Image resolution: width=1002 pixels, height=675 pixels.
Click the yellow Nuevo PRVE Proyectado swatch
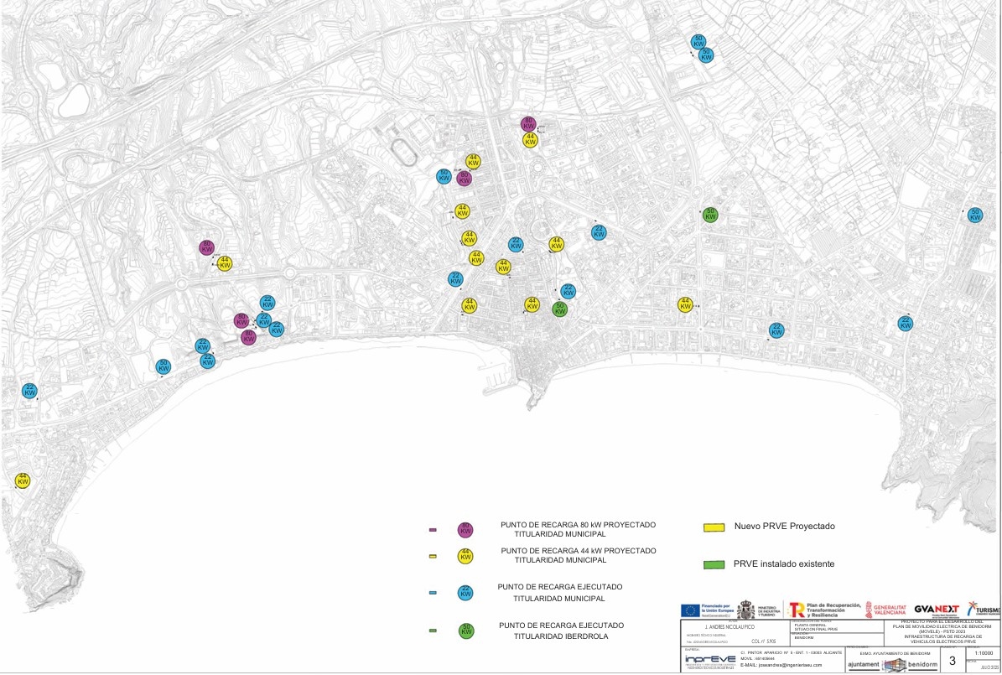tap(714, 527)
